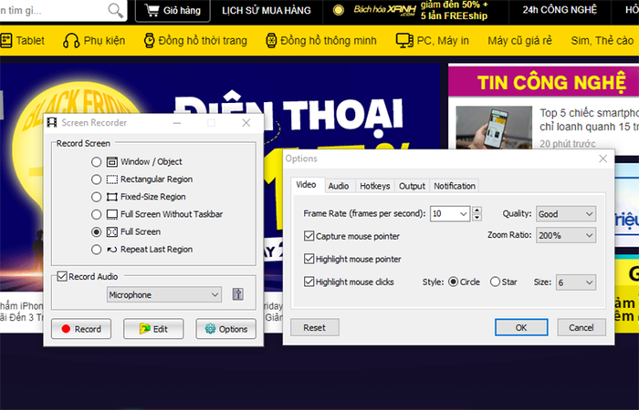Open Bách hóa XANH promotion link
The height and width of the screenshot is (410, 639).
click(415, 11)
